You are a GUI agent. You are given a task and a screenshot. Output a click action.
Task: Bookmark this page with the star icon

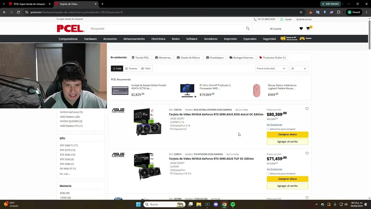point(301,12)
